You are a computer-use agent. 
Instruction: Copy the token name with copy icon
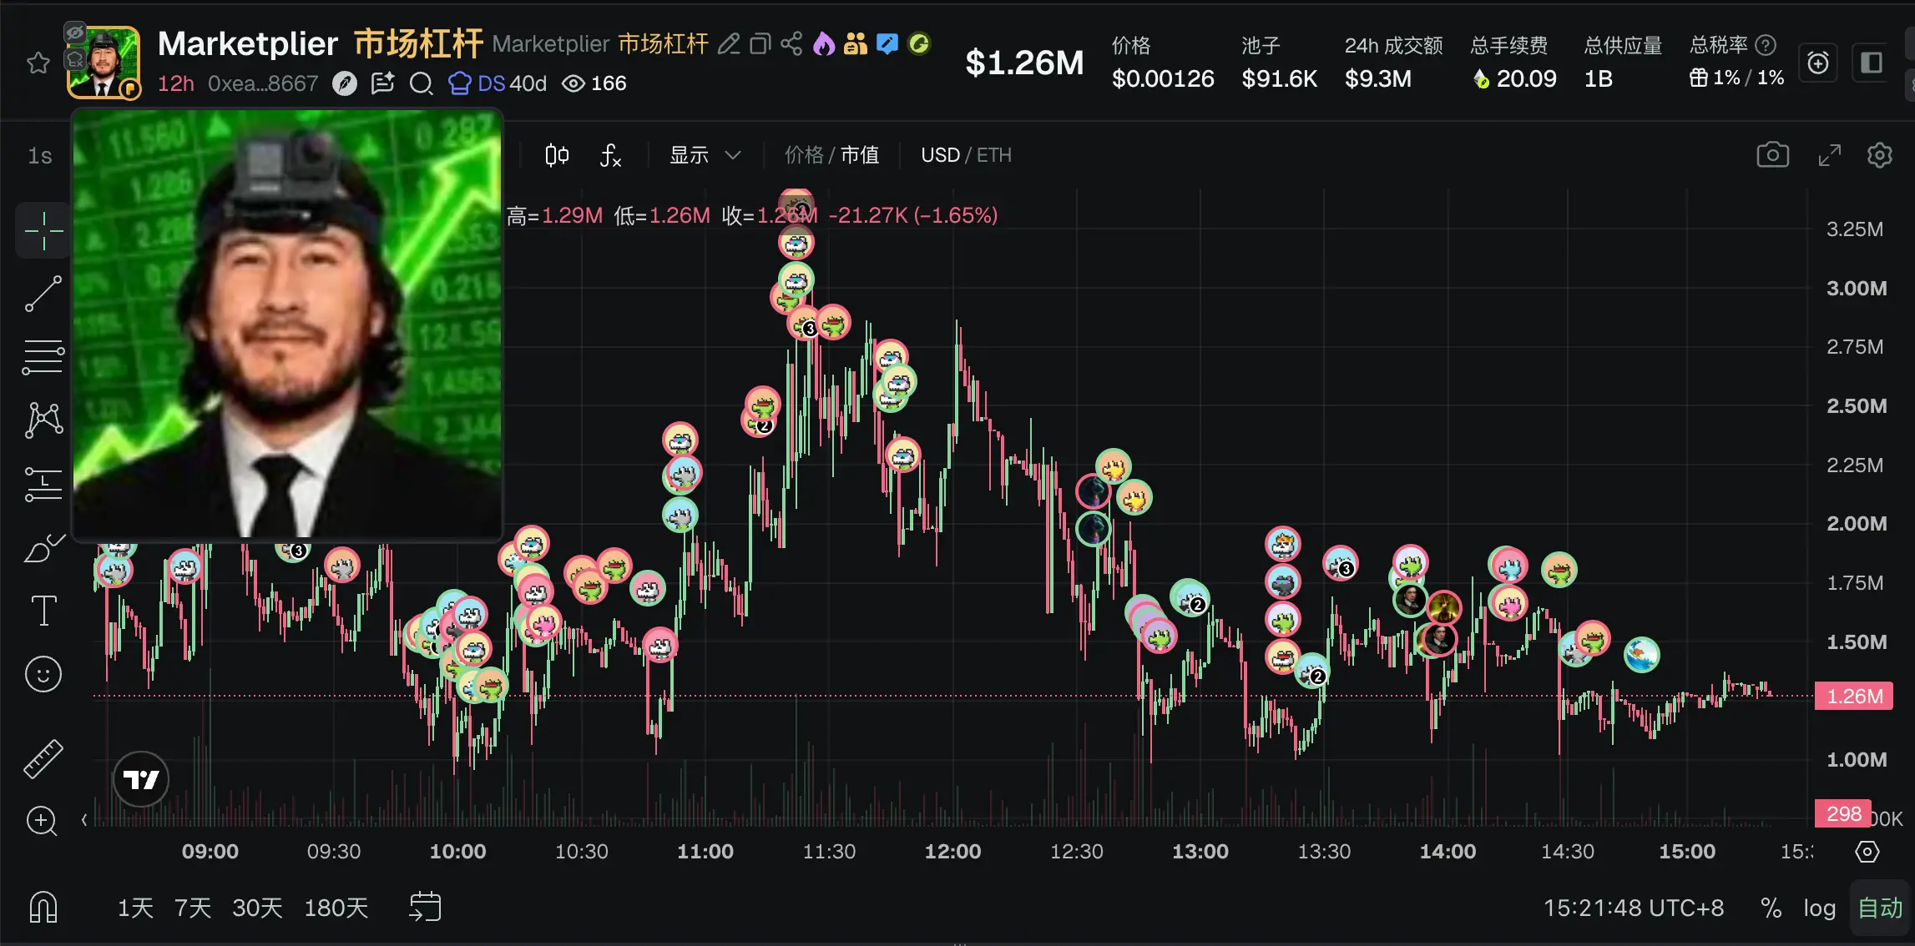click(x=760, y=44)
